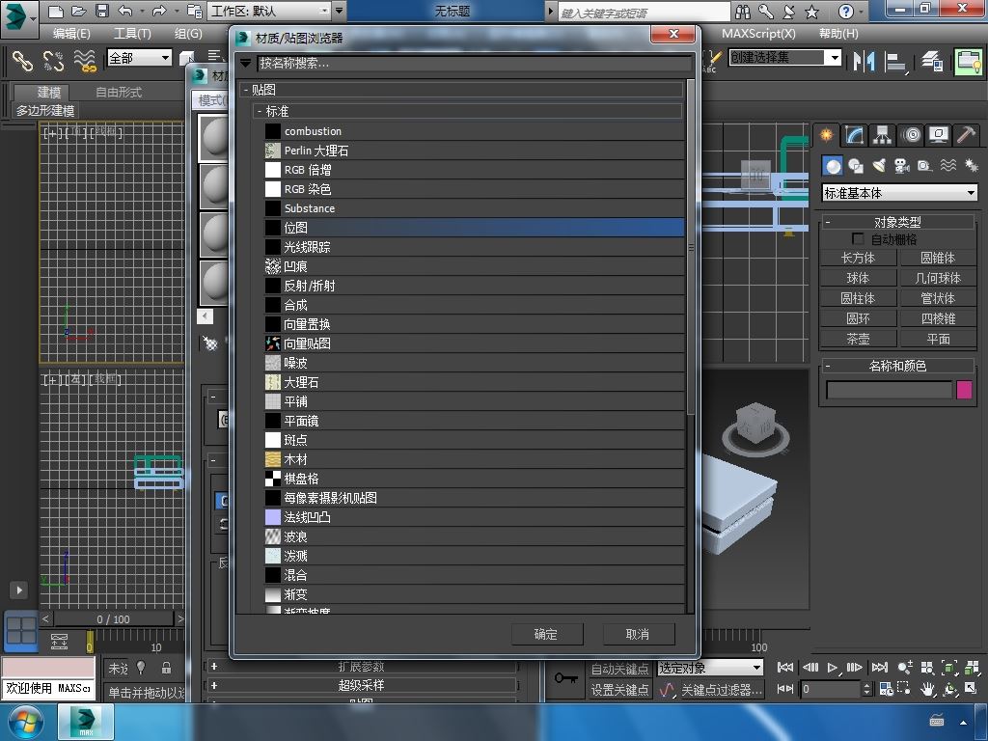Screen dimensions: 988x741
Task: Open the 组(G) menu
Action: 188,34
